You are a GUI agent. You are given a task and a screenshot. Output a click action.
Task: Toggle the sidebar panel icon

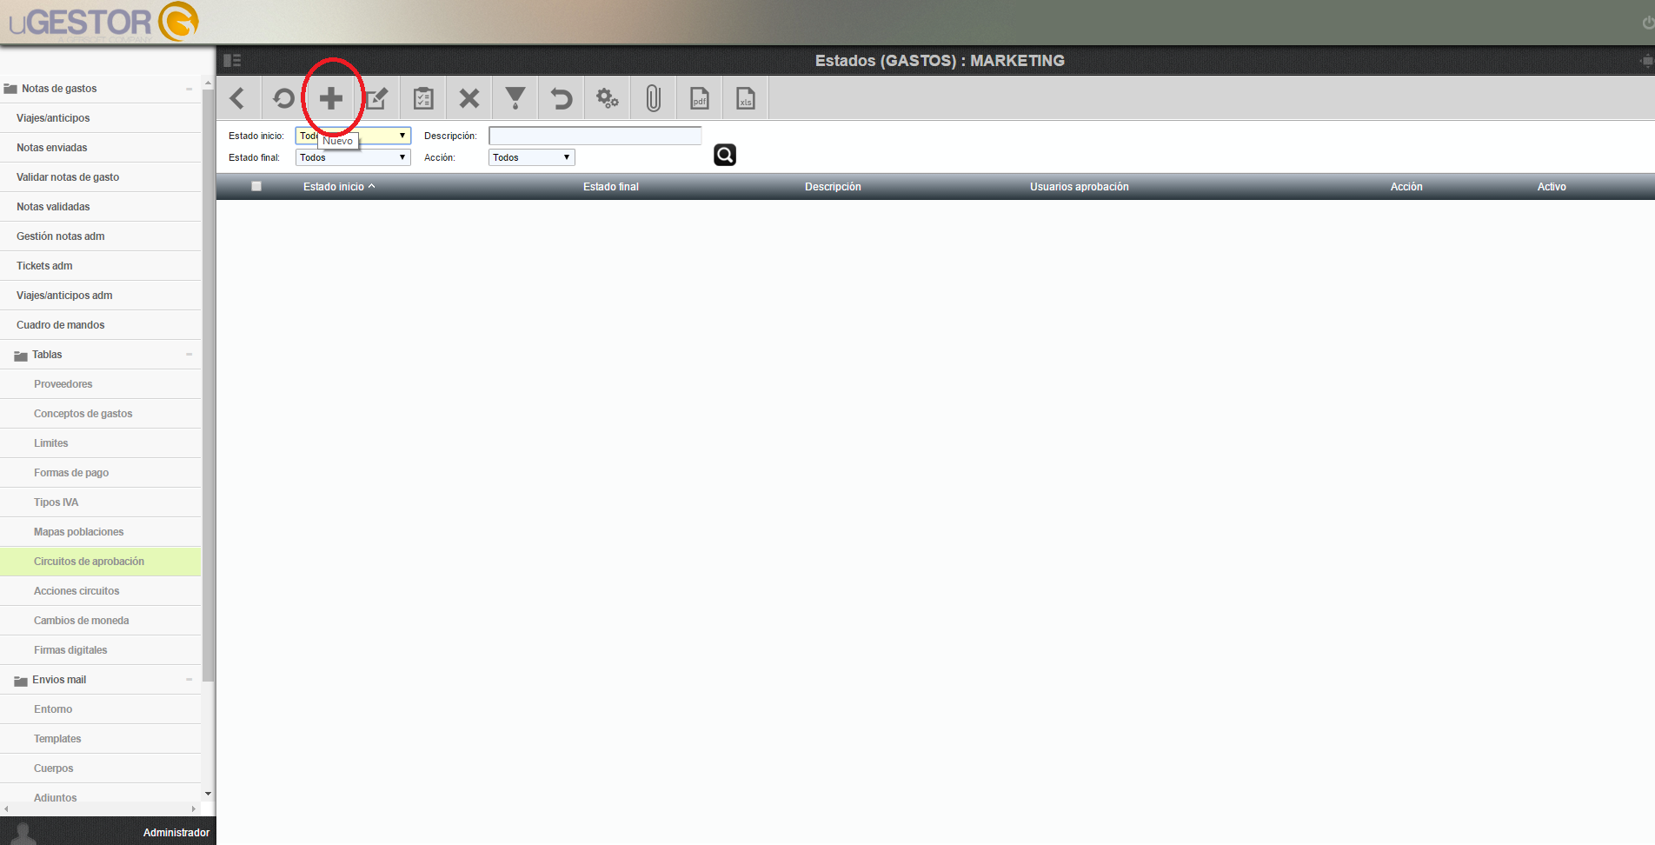232,60
